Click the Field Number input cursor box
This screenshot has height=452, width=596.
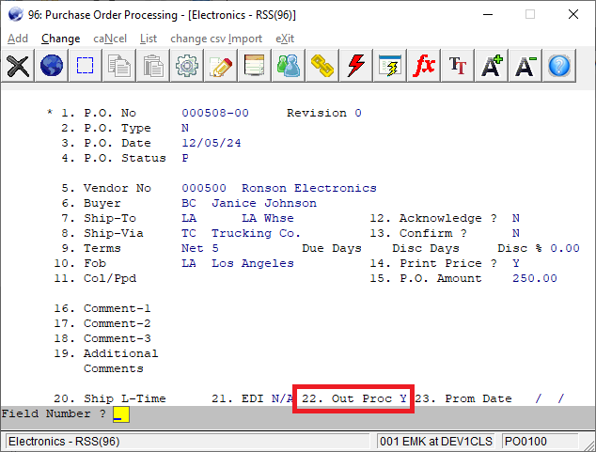(120, 413)
